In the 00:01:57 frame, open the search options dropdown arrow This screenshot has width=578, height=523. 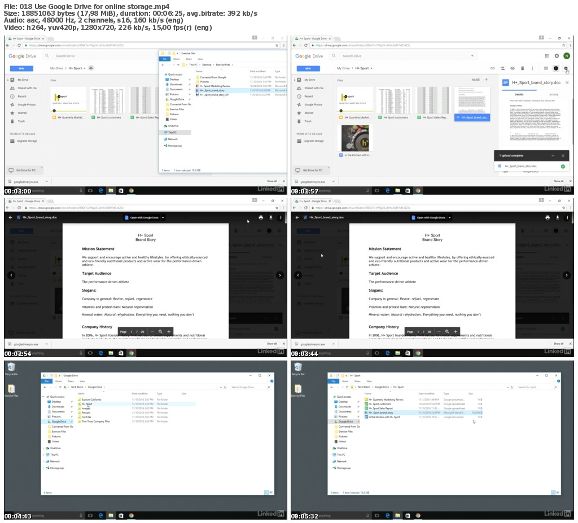[472, 56]
